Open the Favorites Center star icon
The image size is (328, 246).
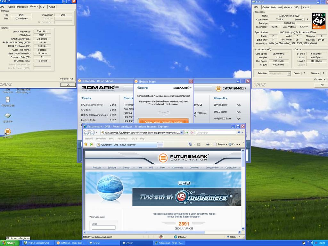point(86,144)
